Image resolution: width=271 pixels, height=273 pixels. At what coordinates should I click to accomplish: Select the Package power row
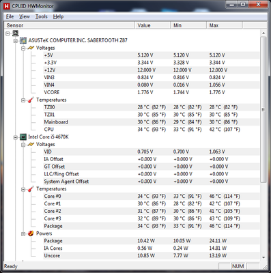point(152,241)
